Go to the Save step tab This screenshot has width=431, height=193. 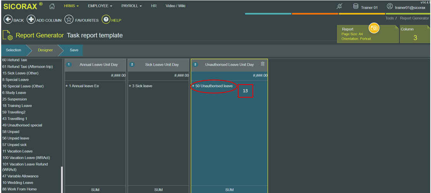click(x=74, y=50)
